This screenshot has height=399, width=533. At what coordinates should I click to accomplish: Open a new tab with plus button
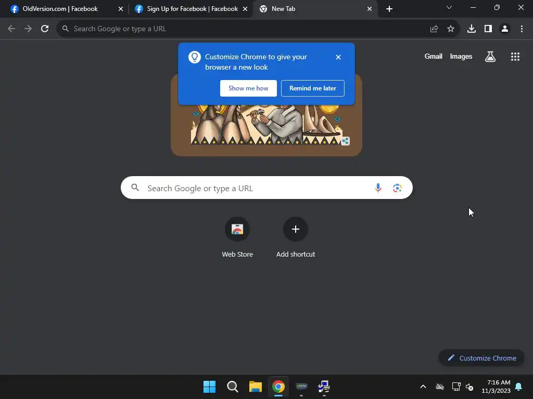tap(389, 9)
